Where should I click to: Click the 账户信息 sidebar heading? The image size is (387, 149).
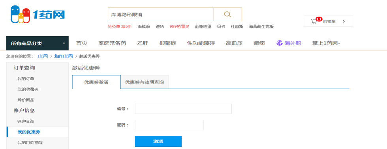coord(24,111)
